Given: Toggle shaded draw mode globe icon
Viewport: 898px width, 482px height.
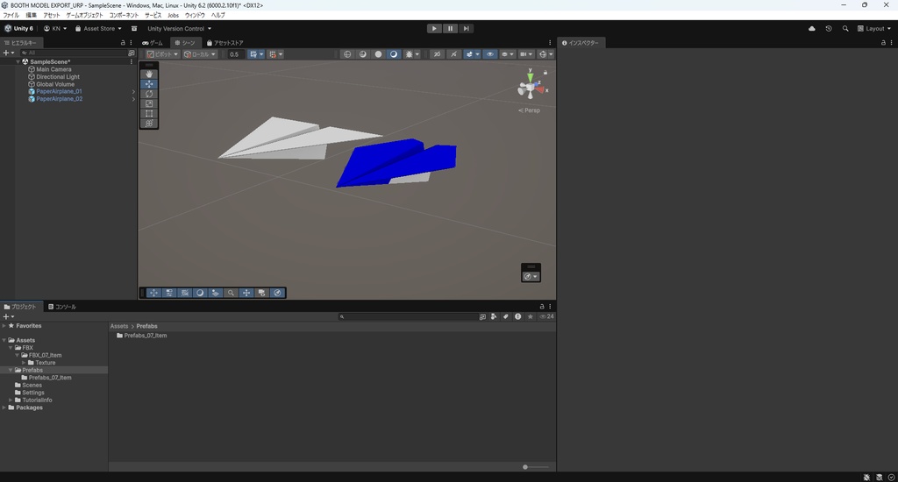Looking at the screenshot, I should click(x=347, y=54).
